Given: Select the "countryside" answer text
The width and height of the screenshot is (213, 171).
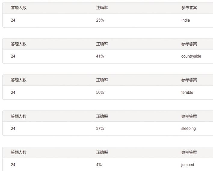Looking at the screenshot, I should pos(191,56).
